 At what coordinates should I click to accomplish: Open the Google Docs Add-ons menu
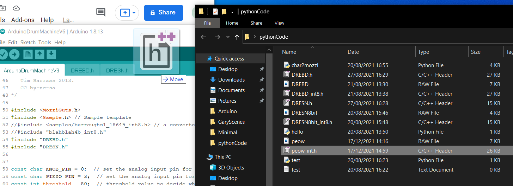[x=23, y=20]
